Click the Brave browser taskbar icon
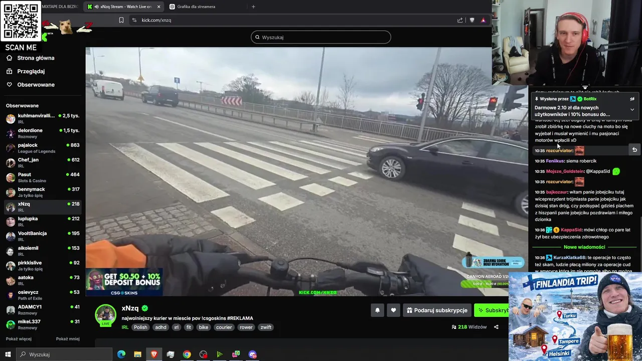This screenshot has height=361, width=642. 154,354
